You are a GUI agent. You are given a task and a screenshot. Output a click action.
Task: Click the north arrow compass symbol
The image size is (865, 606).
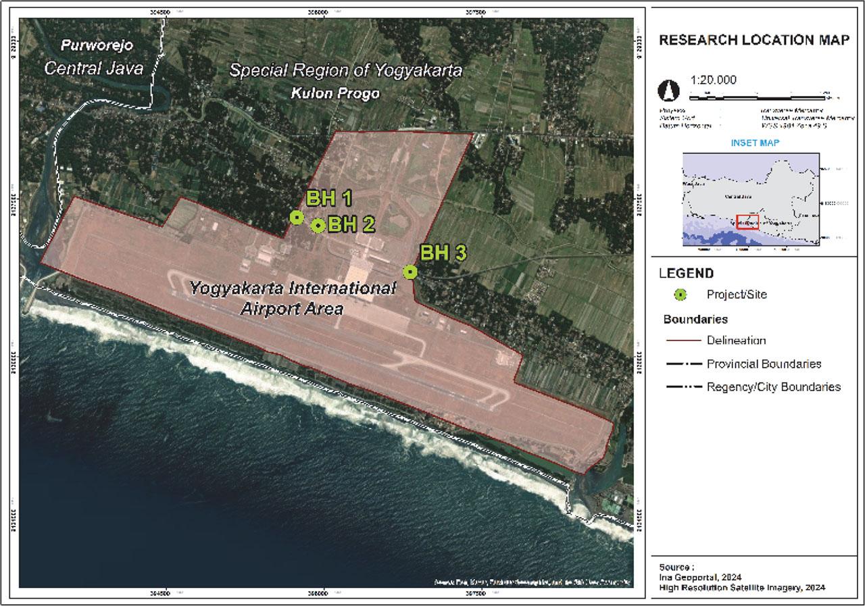tap(669, 89)
